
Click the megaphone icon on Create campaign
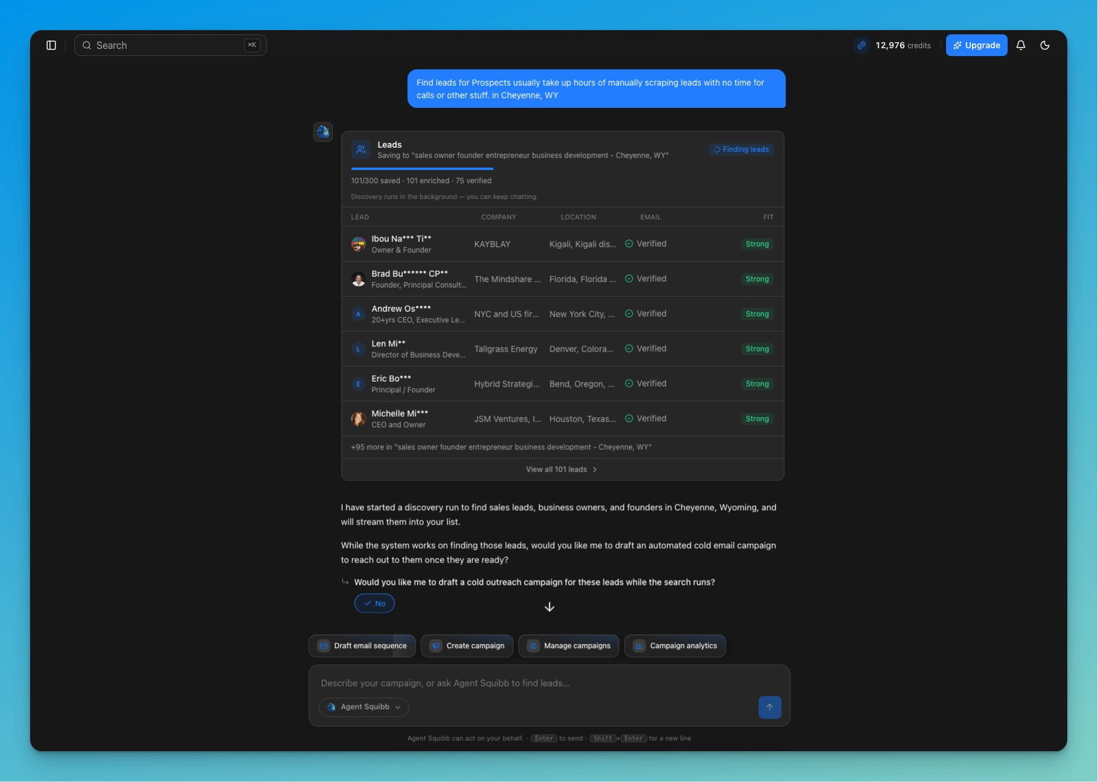tap(436, 646)
